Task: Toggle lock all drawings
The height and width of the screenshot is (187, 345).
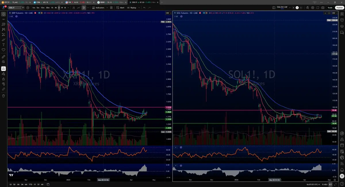Action: [3, 79]
